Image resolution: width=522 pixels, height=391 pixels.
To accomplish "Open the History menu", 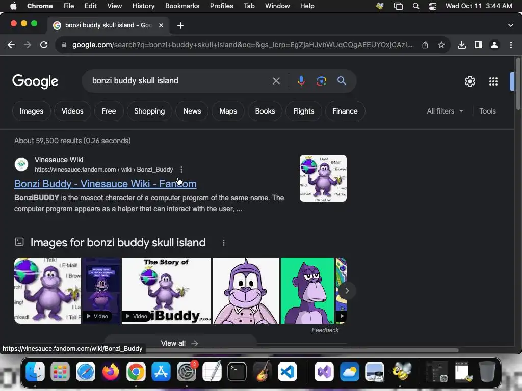I will [143, 6].
